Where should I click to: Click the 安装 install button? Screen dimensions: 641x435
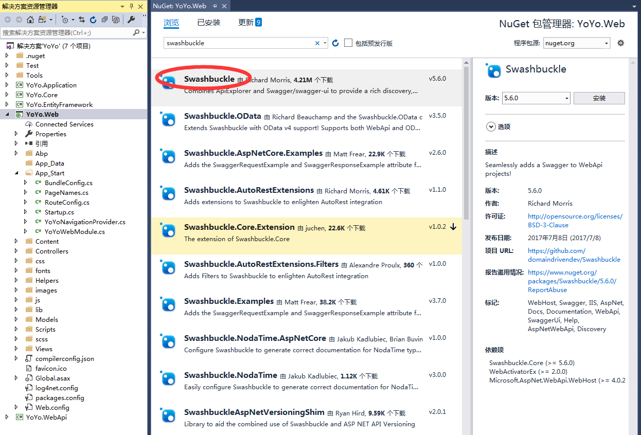(599, 98)
